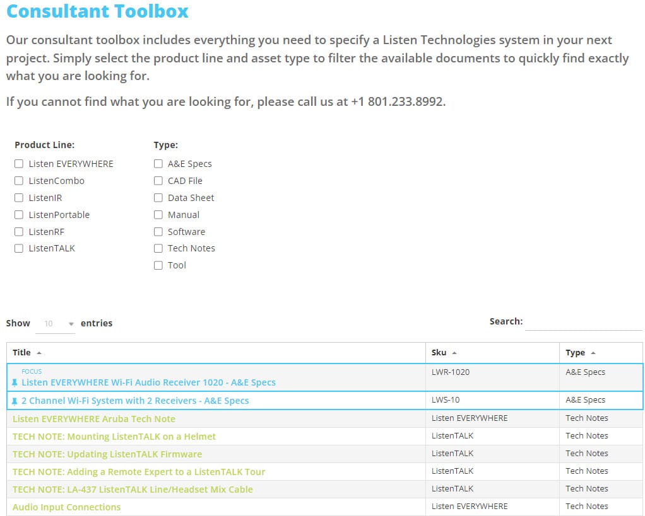
Task: Open Audio Input Connections link
Action: point(66,507)
